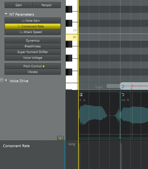Screen dimensions: 148x169
Task: Click the Voice Drive label
Action: coord(19,81)
